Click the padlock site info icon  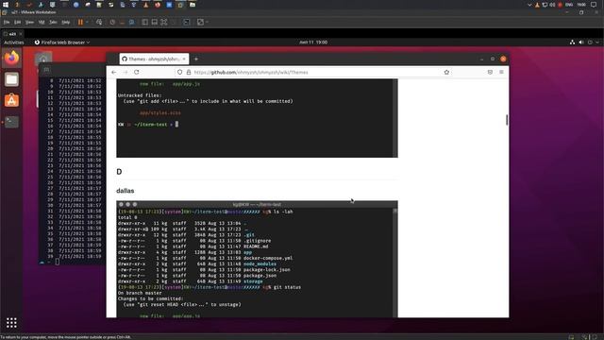[189, 72]
